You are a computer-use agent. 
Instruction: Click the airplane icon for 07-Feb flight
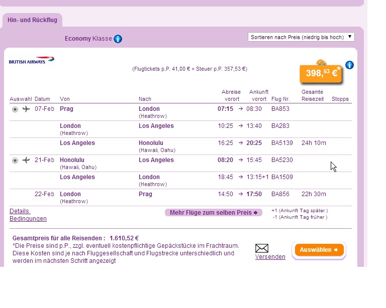(26, 109)
